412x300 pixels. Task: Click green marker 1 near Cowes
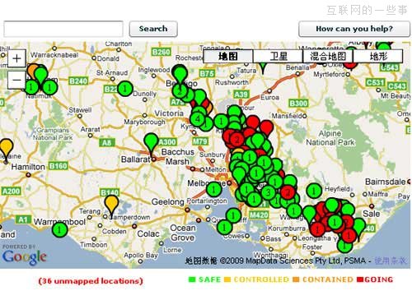click(x=224, y=227)
